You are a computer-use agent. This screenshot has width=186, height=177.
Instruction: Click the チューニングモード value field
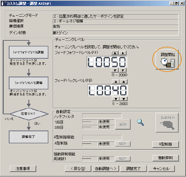pyautogui.click(x=116, y=16)
